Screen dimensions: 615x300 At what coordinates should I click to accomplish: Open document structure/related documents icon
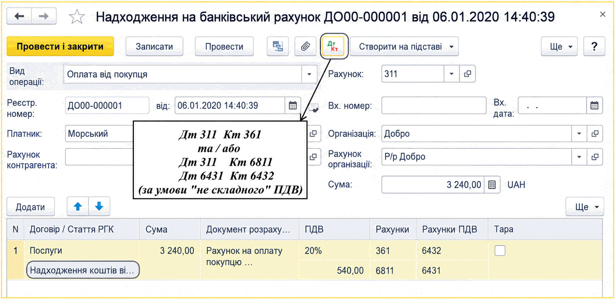(x=278, y=46)
